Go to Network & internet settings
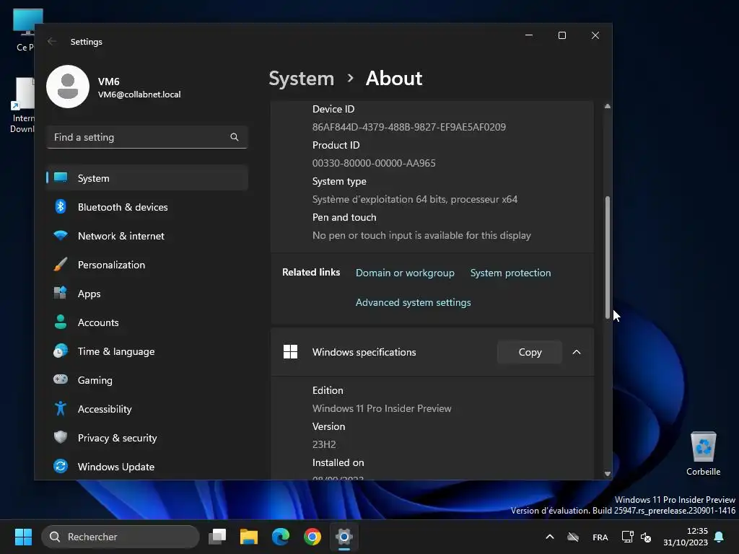Screen dimensions: 739x554 click(x=147, y=236)
